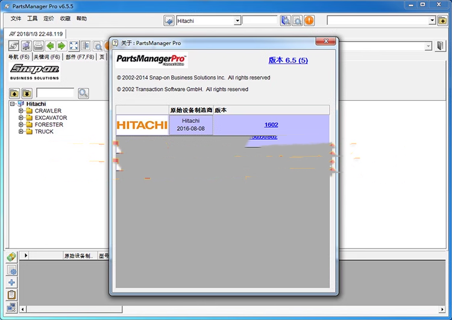Screen dimensions: 452x320
Task: Click the tree search input field
Action: pos(55,93)
